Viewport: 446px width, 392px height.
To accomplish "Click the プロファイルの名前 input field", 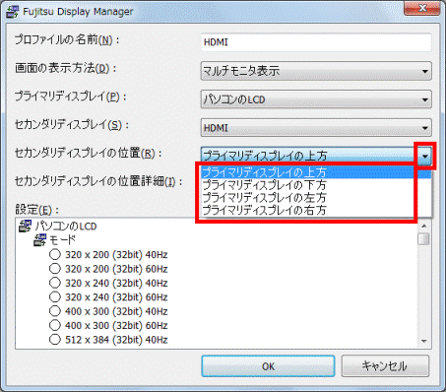I will (316, 42).
